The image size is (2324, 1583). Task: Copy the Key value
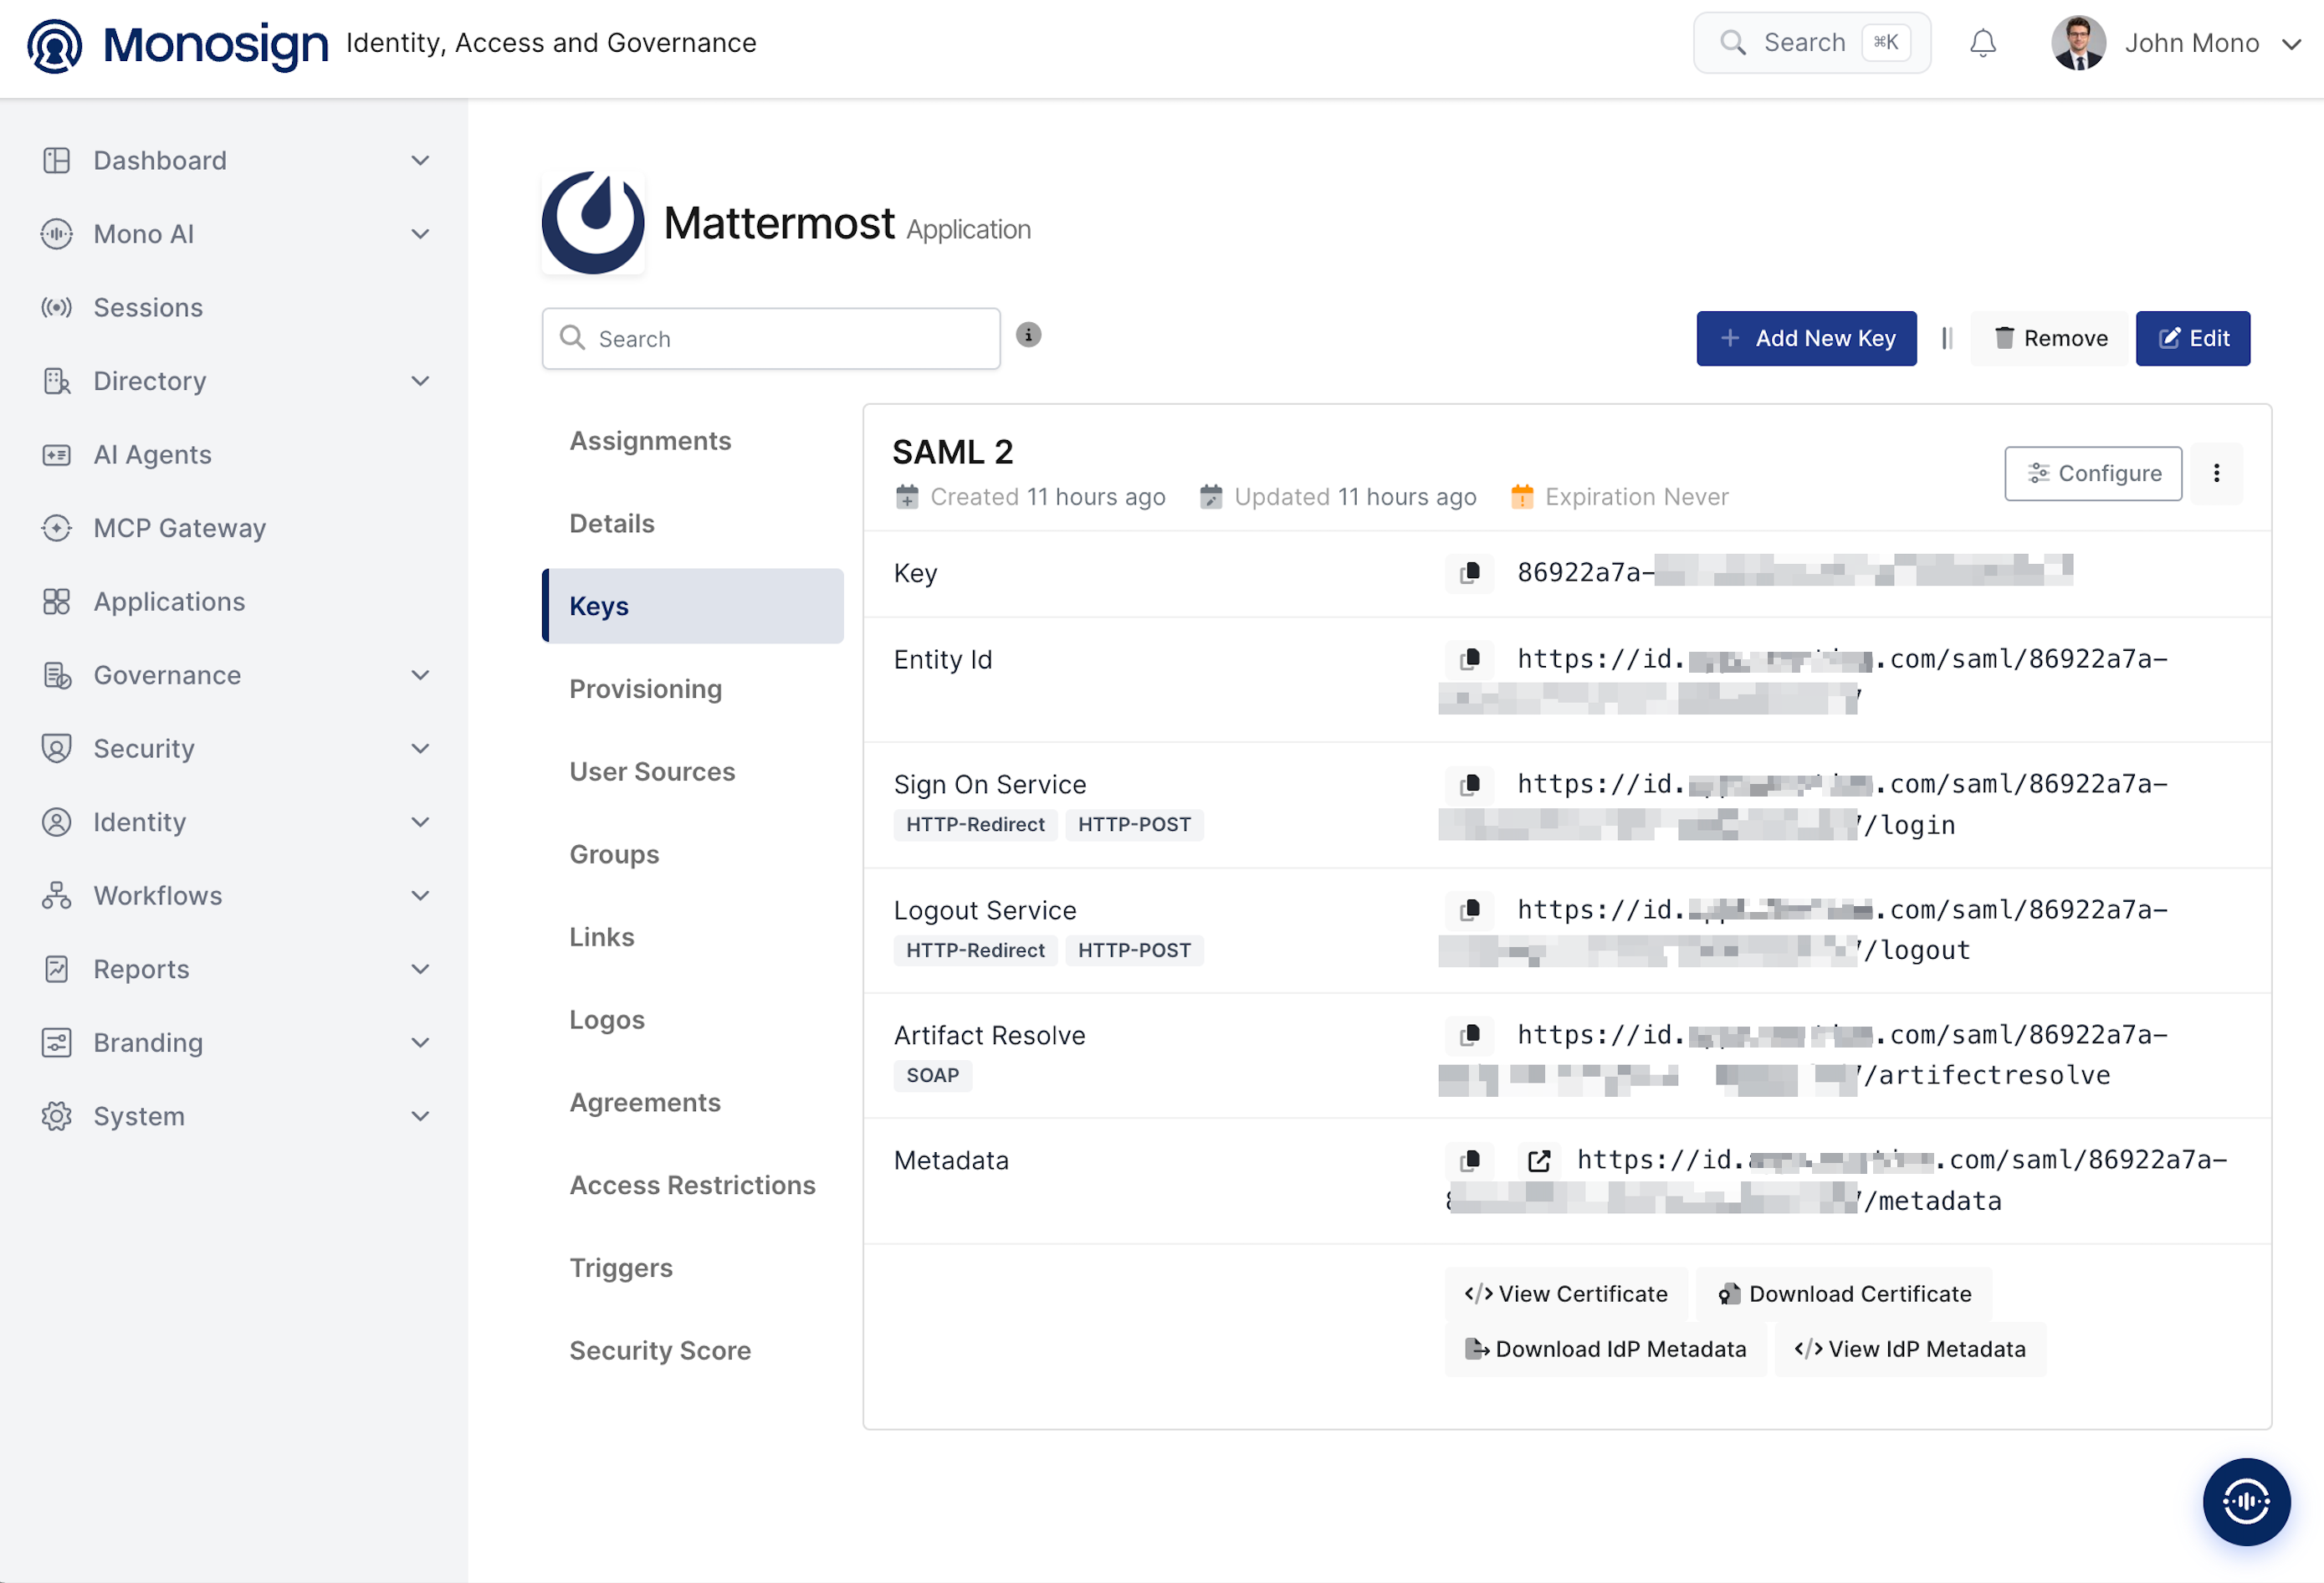pyautogui.click(x=1470, y=573)
